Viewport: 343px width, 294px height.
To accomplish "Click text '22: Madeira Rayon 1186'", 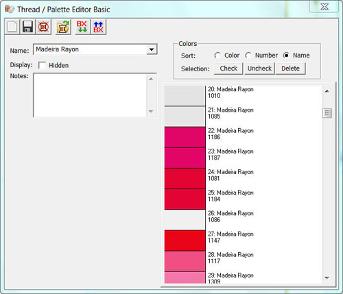I will 230,134.
